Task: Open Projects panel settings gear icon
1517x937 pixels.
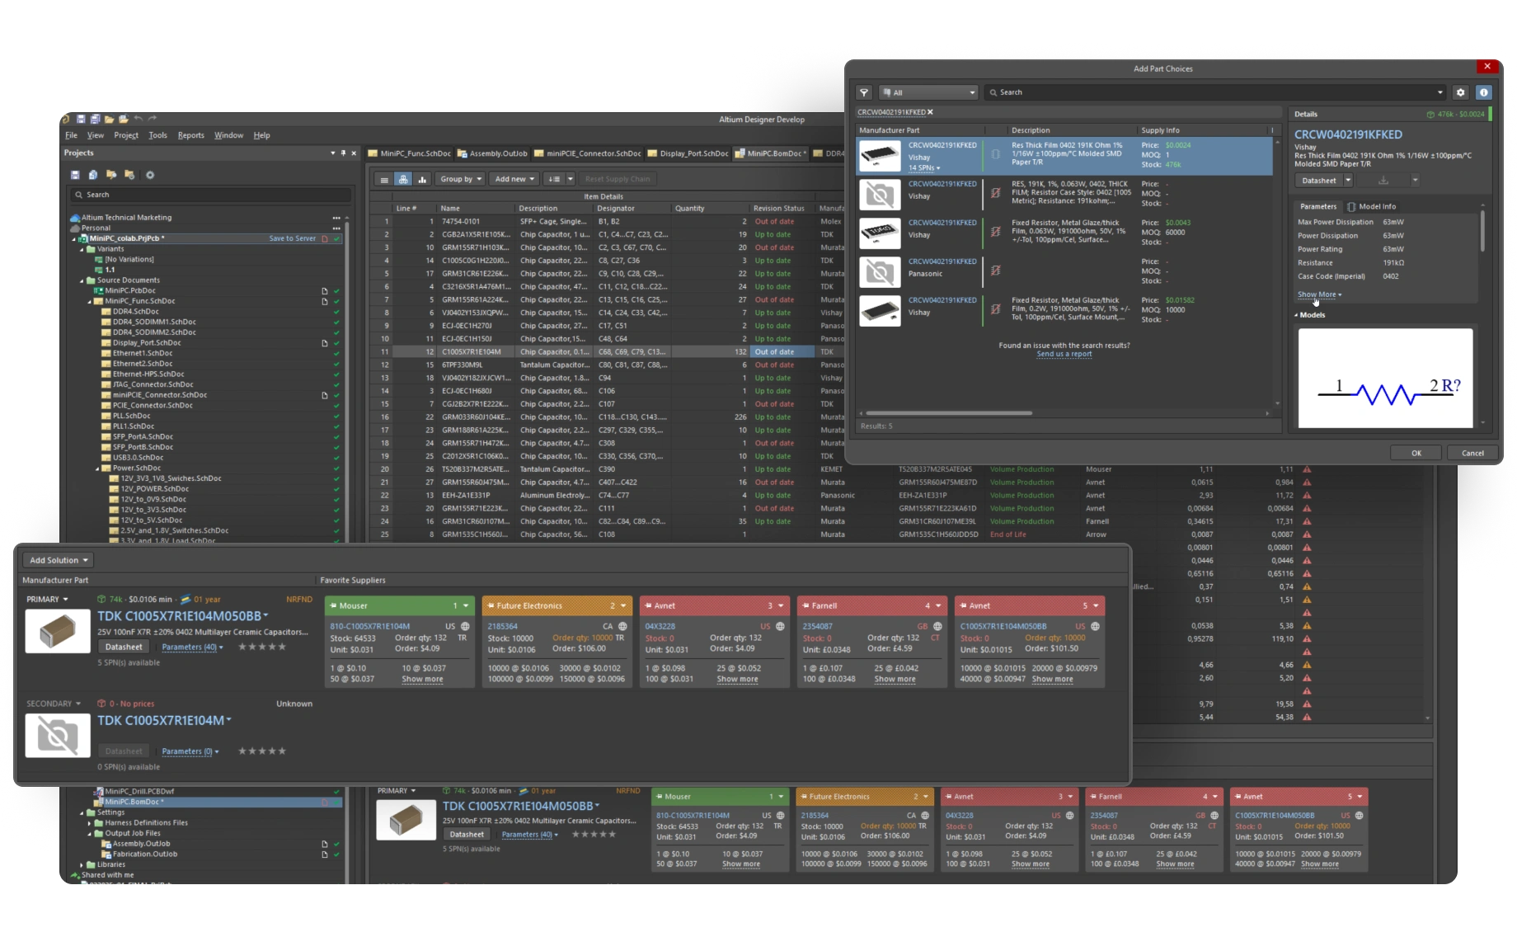Action: pos(150,175)
